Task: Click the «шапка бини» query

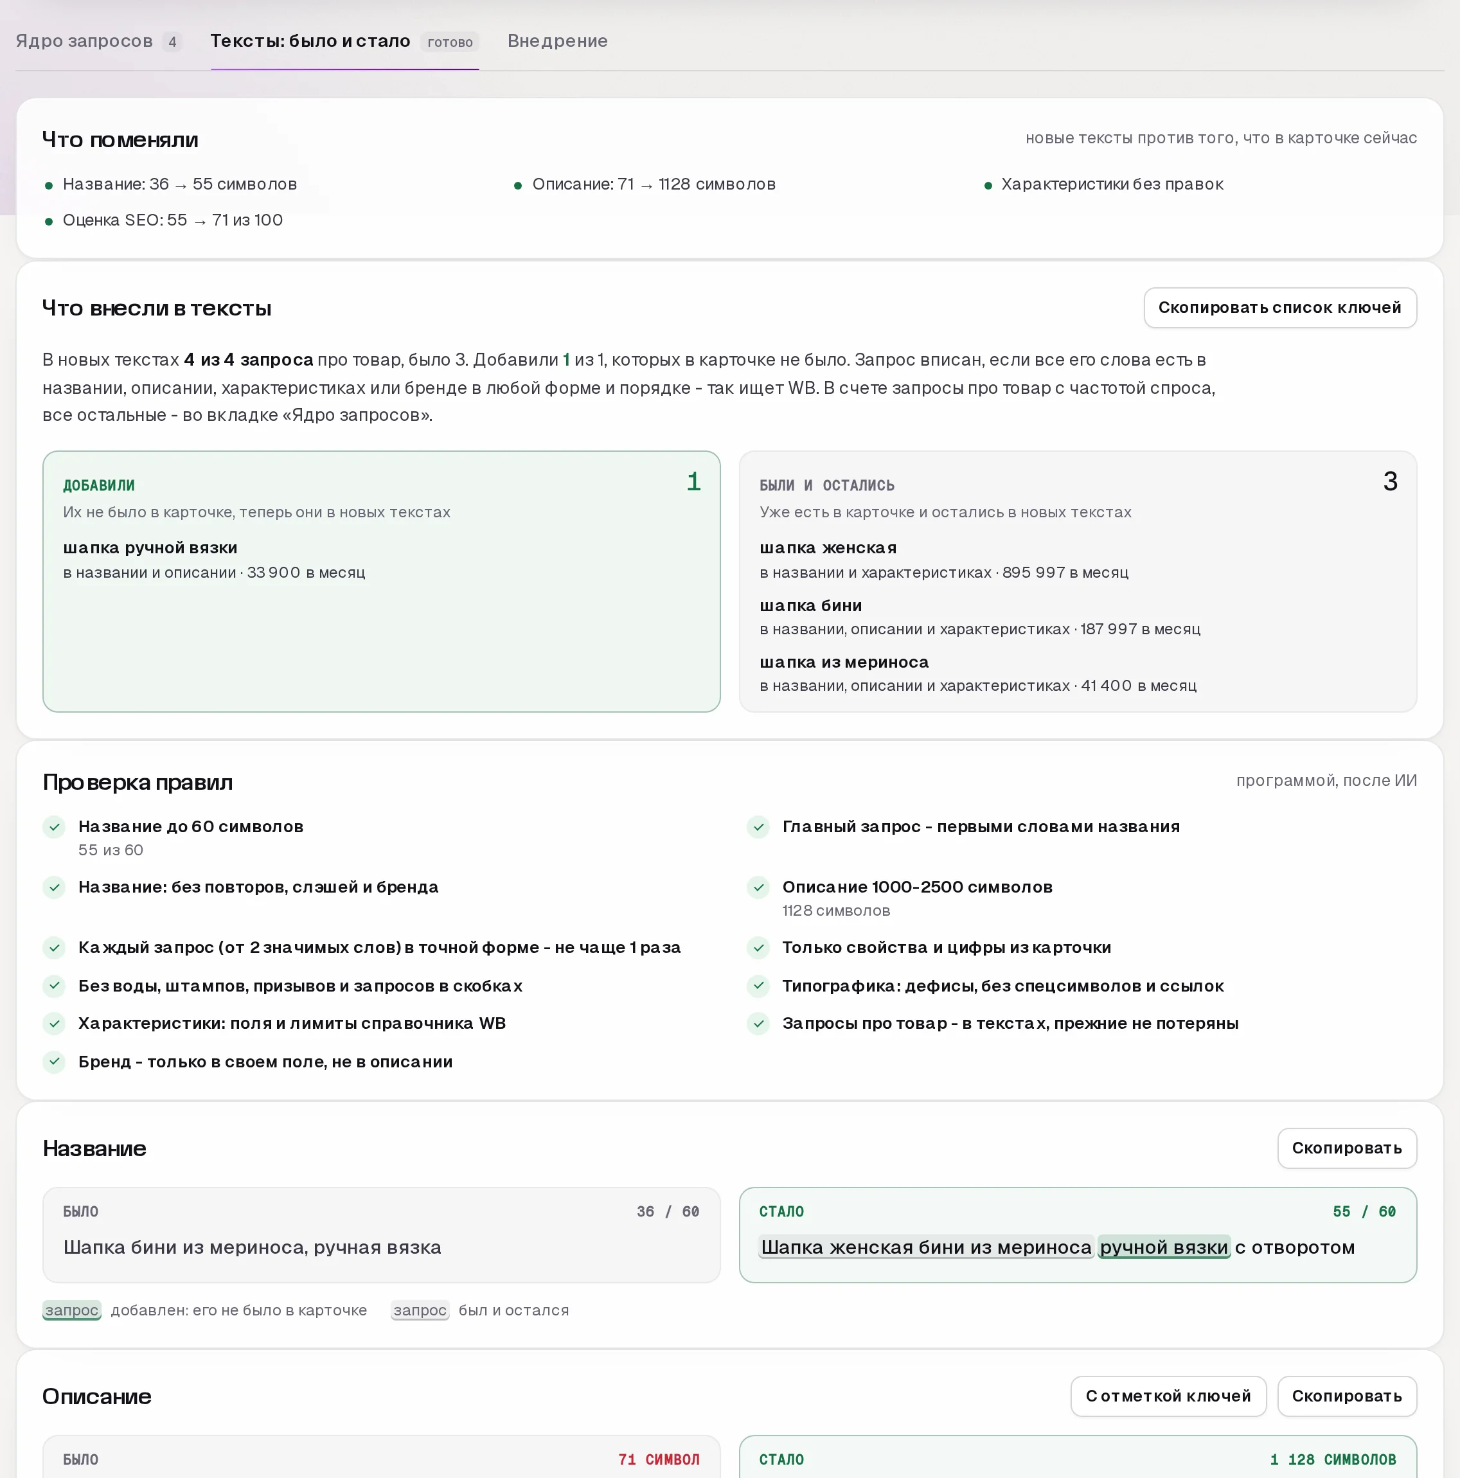Action: (810, 605)
